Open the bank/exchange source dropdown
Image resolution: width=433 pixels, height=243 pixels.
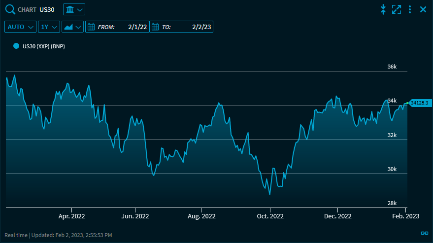[x=74, y=9]
